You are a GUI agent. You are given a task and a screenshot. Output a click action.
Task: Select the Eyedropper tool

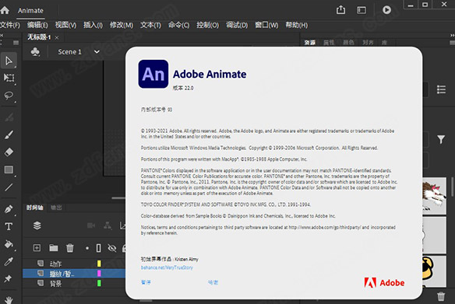9,261
